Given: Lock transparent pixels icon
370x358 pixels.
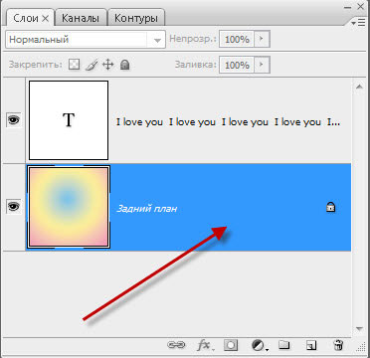Looking at the screenshot, I should pyautogui.click(x=74, y=65).
